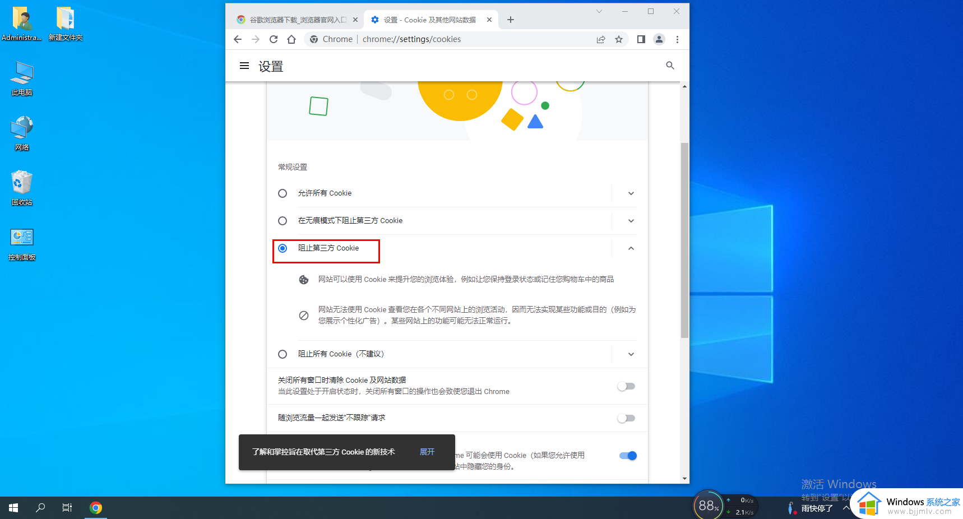This screenshot has height=519, width=963.
Task: Select 阻止所有 Cookie (不建议) radio option
Action: click(x=283, y=354)
